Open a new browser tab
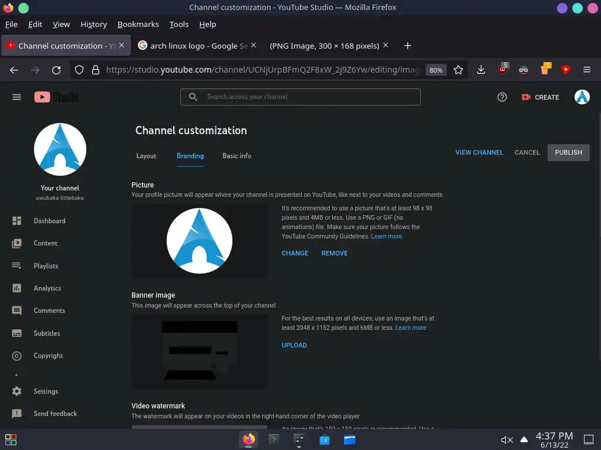The height and width of the screenshot is (450, 601). (407, 46)
